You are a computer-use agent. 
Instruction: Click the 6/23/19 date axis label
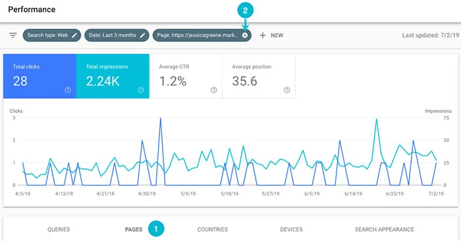(395, 193)
